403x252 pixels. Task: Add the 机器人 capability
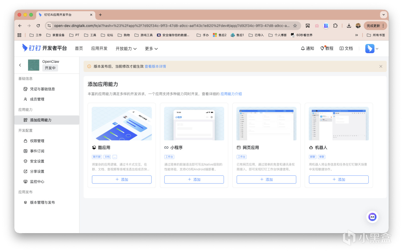(x=339, y=179)
